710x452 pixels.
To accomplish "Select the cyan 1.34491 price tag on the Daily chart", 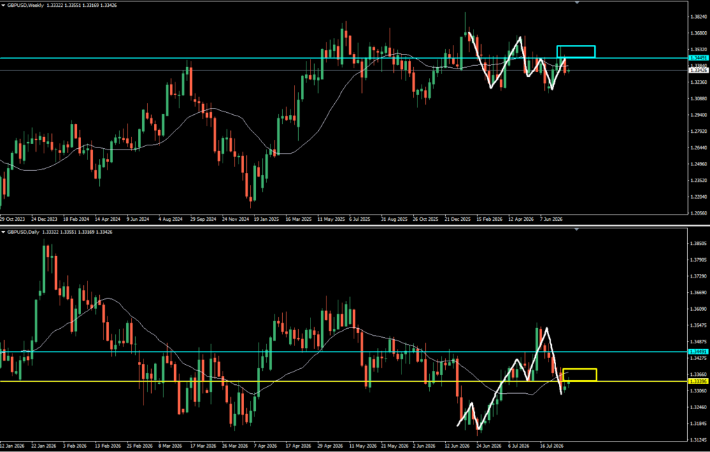I will coord(698,352).
